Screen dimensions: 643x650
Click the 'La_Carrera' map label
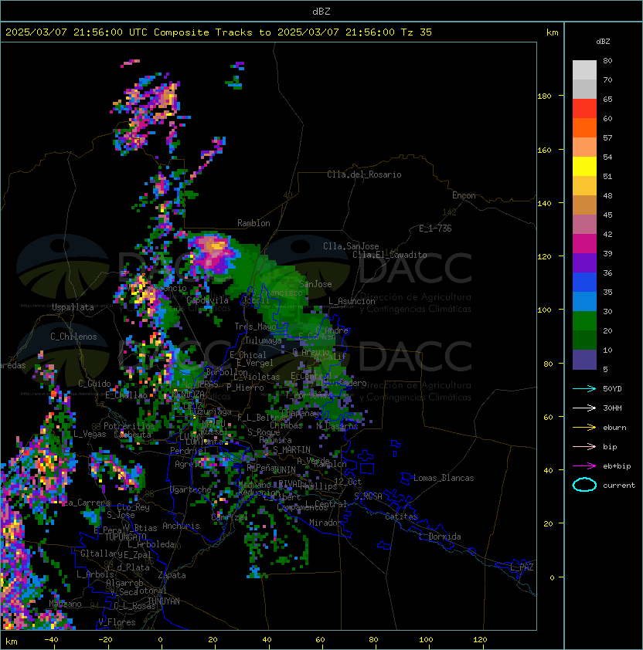pos(87,503)
